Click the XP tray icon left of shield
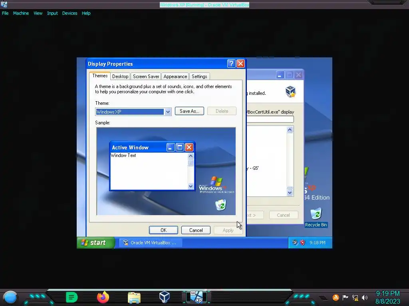The height and width of the screenshot is (306, 409). point(295,243)
